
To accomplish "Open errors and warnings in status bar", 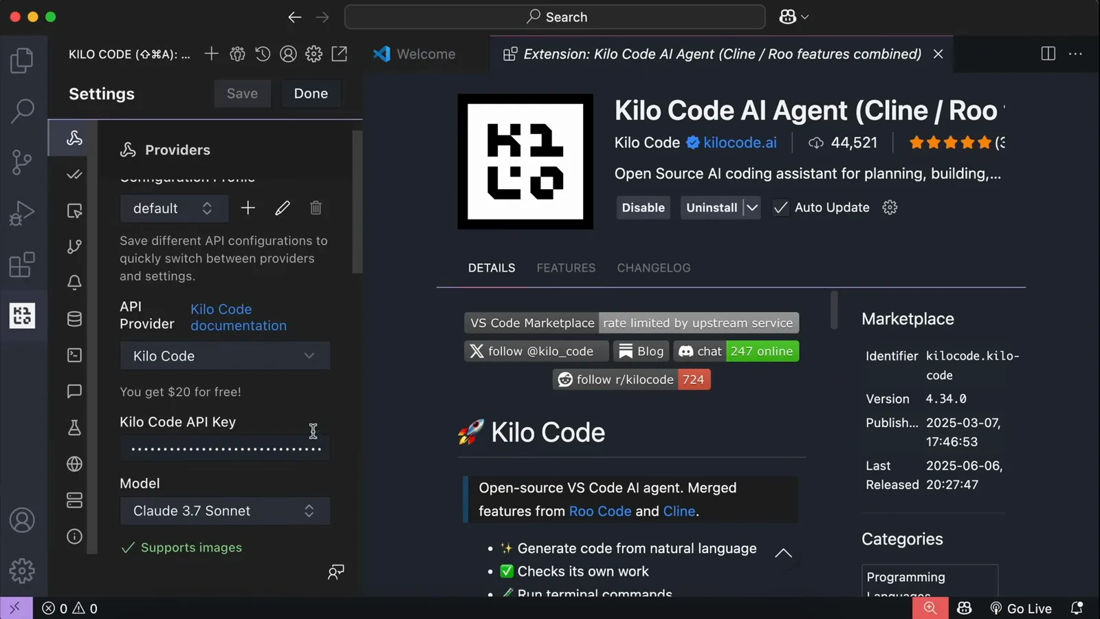I will [69, 608].
